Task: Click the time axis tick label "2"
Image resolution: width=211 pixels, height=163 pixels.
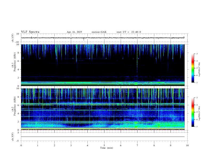Action: [x=54, y=145]
